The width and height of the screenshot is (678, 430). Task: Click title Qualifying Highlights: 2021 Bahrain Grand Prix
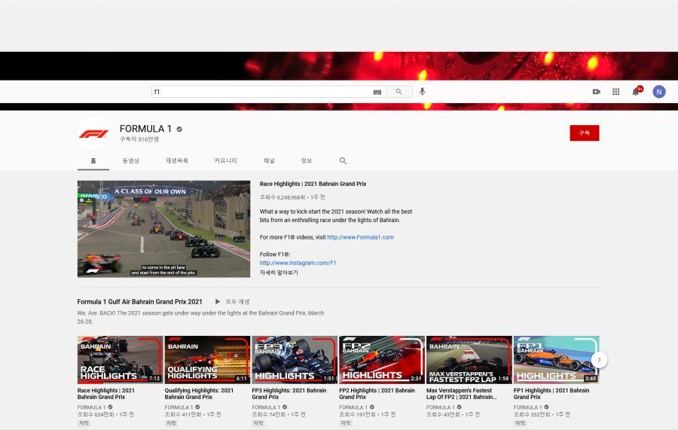pos(199,394)
